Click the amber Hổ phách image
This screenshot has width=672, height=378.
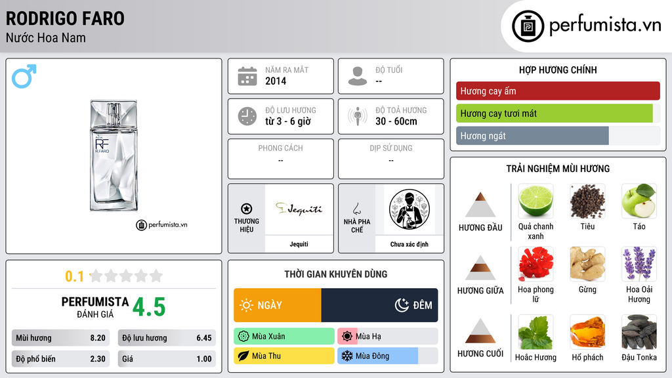click(x=587, y=332)
